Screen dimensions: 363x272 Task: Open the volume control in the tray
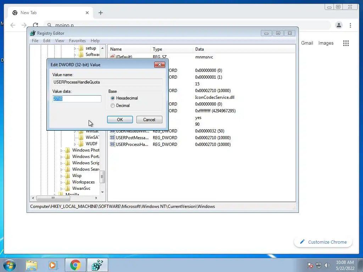[x=327, y=265]
